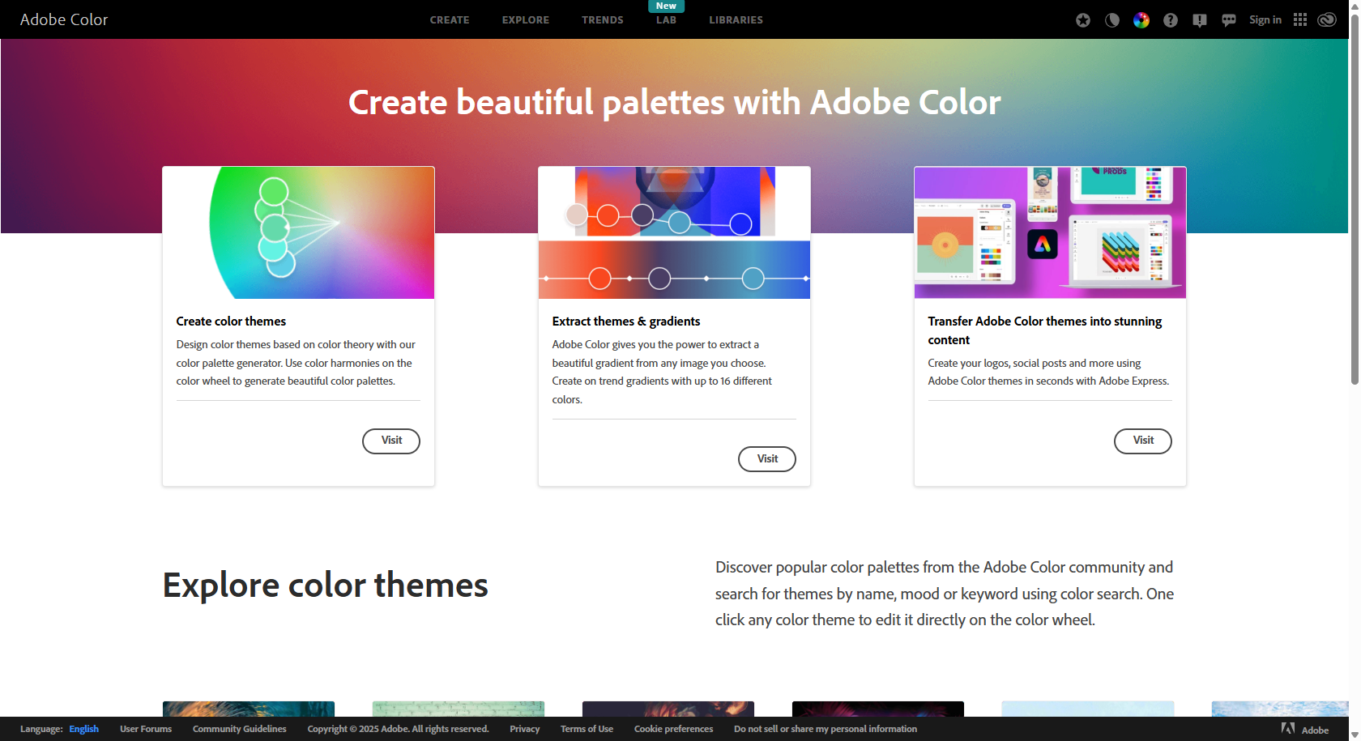Click Visit under Create color themes
The height and width of the screenshot is (741, 1361).
(391, 441)
